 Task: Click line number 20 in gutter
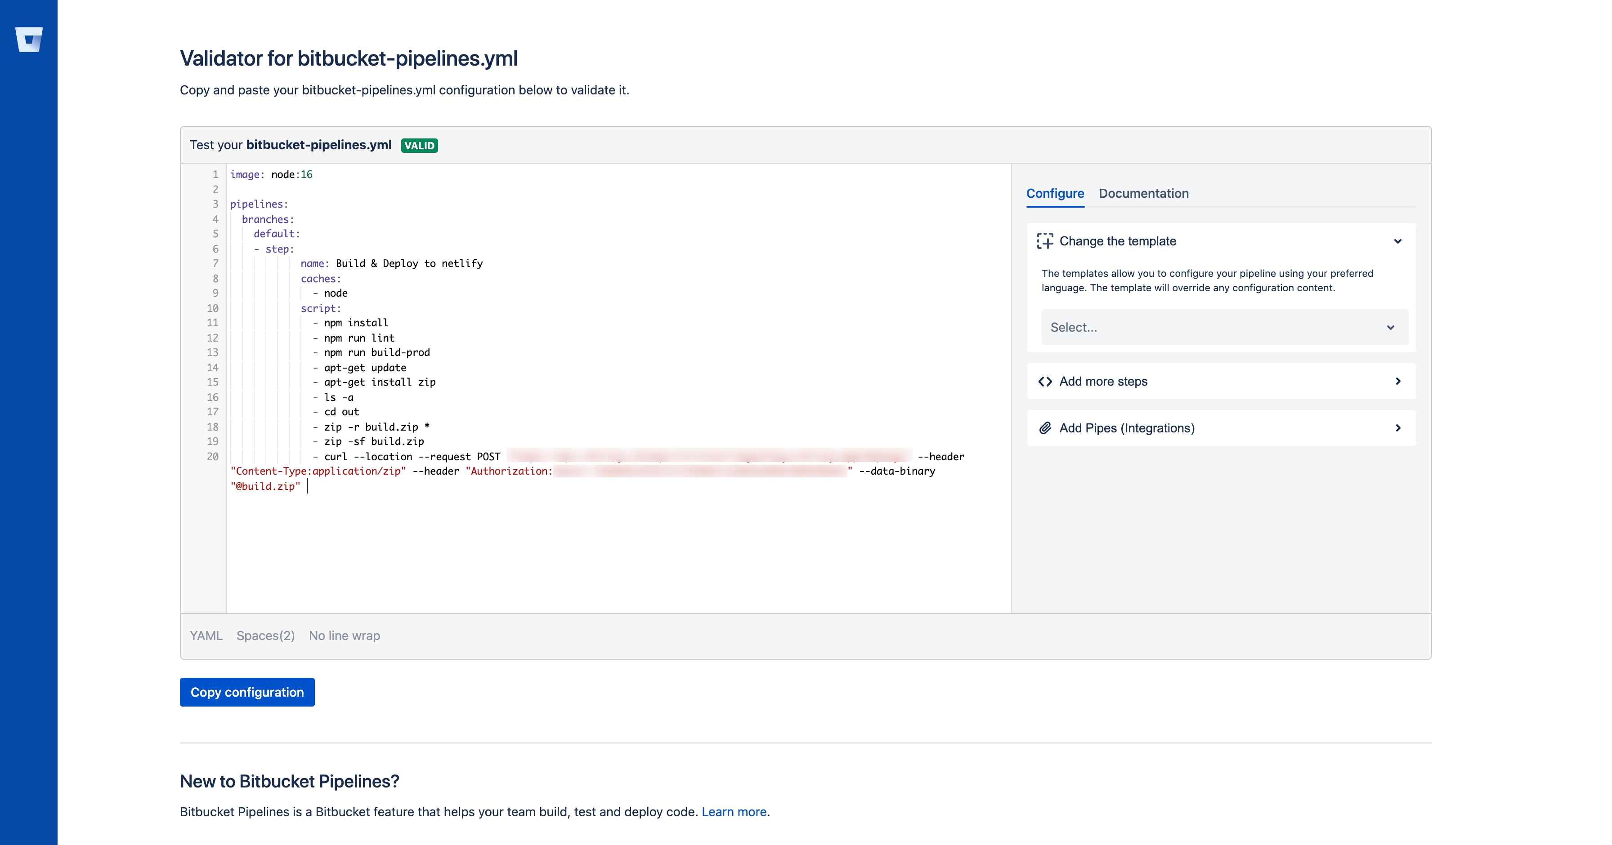(x=213, y=457)
